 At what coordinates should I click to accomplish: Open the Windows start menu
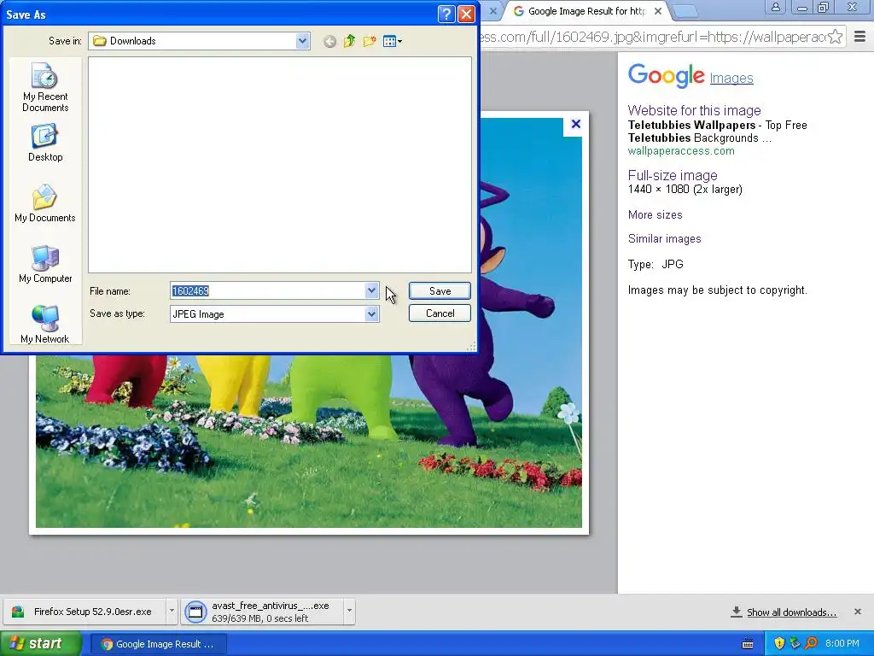(40, 643)
